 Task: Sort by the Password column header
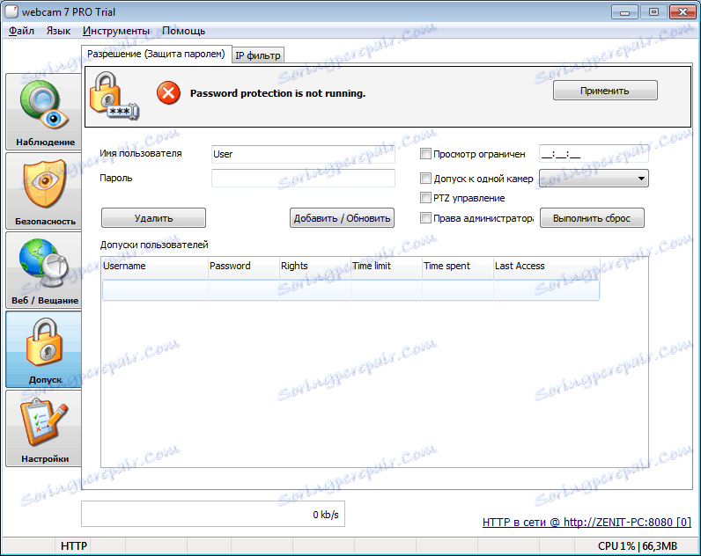(x=244, y=267)
